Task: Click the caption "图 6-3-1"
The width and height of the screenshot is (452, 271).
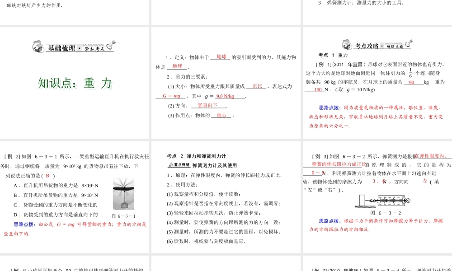Action: pyautogui.click(x=124, y=216)
